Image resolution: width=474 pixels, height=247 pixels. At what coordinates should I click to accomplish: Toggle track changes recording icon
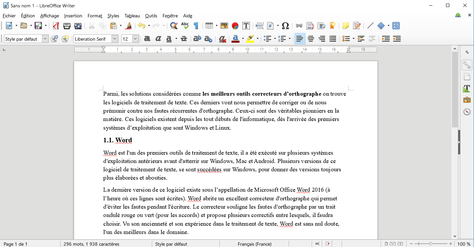point(357,26)
